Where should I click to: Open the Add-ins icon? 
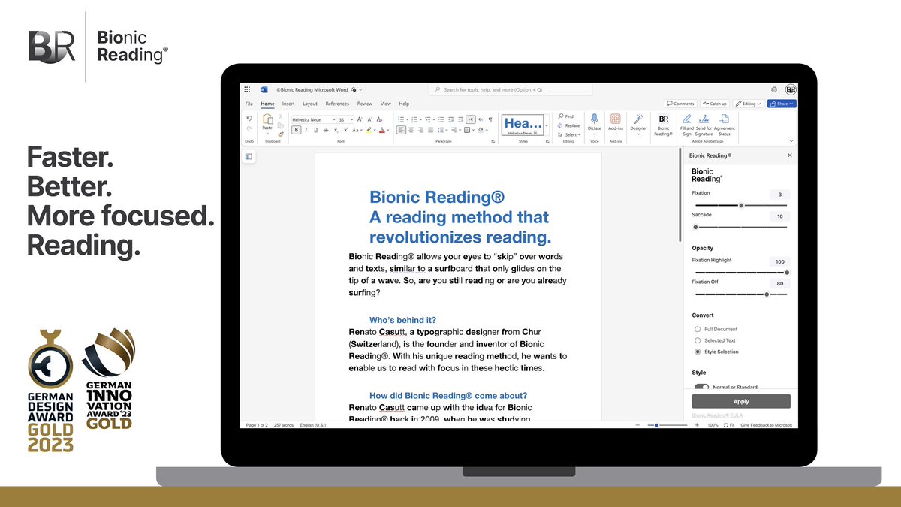click(616, 119)
